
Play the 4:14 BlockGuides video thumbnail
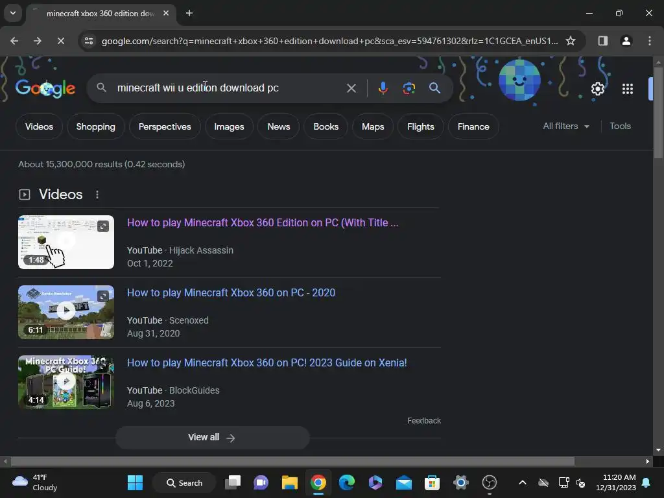click(x=66, y=381)
